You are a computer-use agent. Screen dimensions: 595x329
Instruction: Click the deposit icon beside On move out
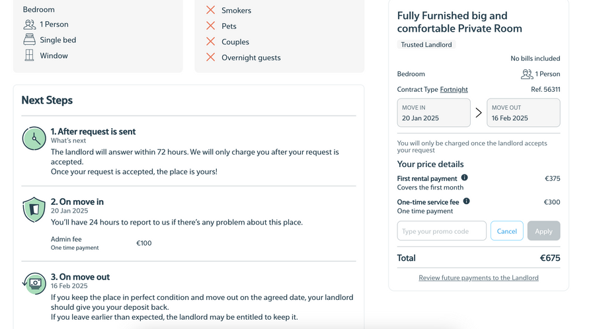[x=34, y=283]
